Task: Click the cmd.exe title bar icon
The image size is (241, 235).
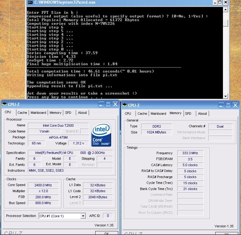Action: pos(30,2)
